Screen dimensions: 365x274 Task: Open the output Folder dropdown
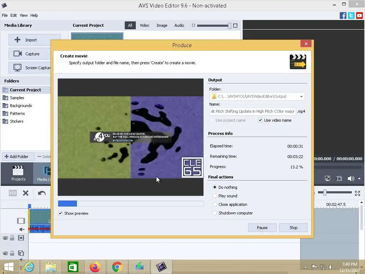pos(301,96)
